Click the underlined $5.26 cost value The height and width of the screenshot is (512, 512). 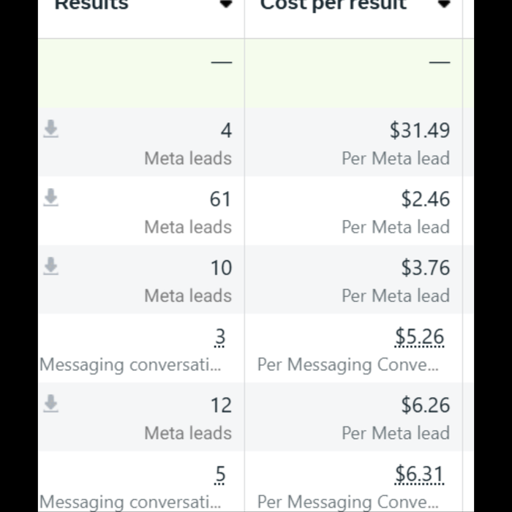pos(420,337)
